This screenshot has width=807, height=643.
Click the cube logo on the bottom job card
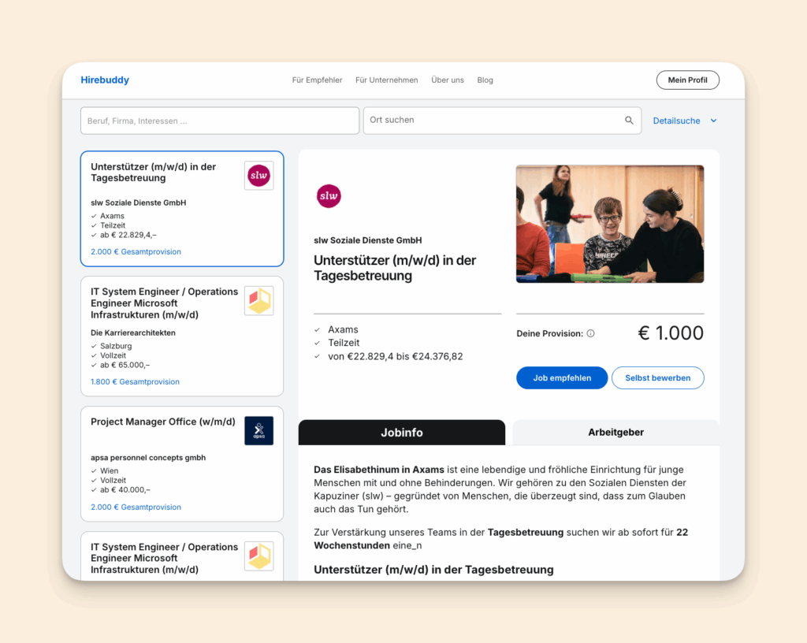[258, 556]
